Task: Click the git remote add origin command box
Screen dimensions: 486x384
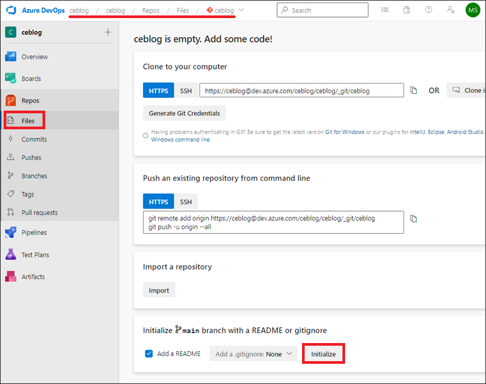Action: point(273,222)
